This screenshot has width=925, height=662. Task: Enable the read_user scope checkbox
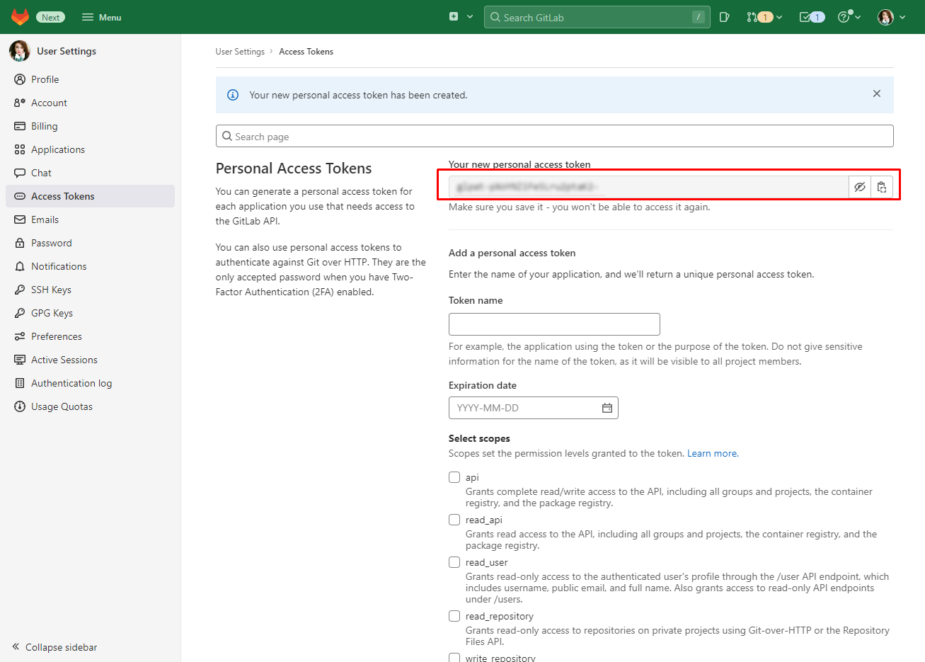[454, 562]
